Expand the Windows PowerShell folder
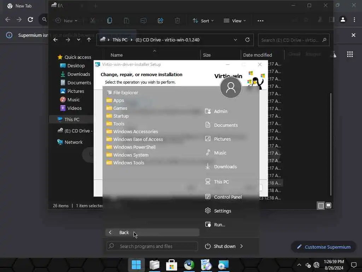Image resolution: width=362 pixels, height=272 pixels. [x=131, y=147]
